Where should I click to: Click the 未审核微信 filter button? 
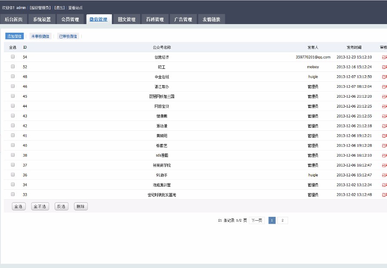[x=40, y=36]
